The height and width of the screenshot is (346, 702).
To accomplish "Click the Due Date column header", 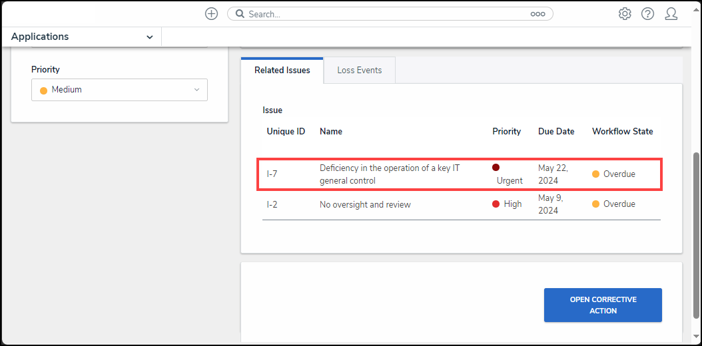I will pos(556,131).
